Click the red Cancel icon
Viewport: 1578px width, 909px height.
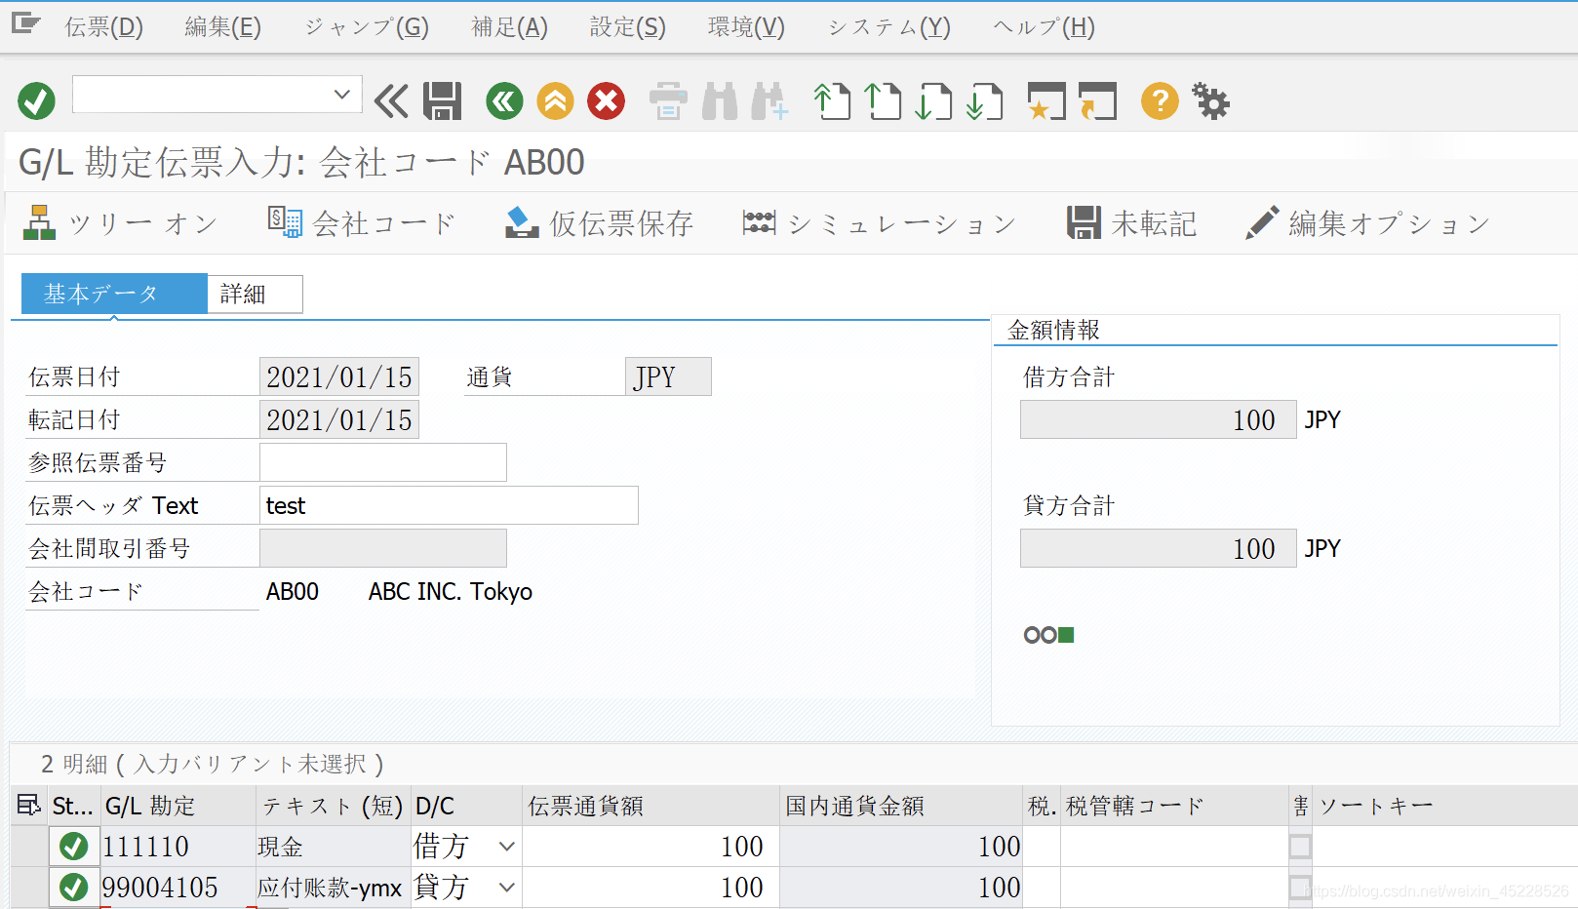[606, 100]
